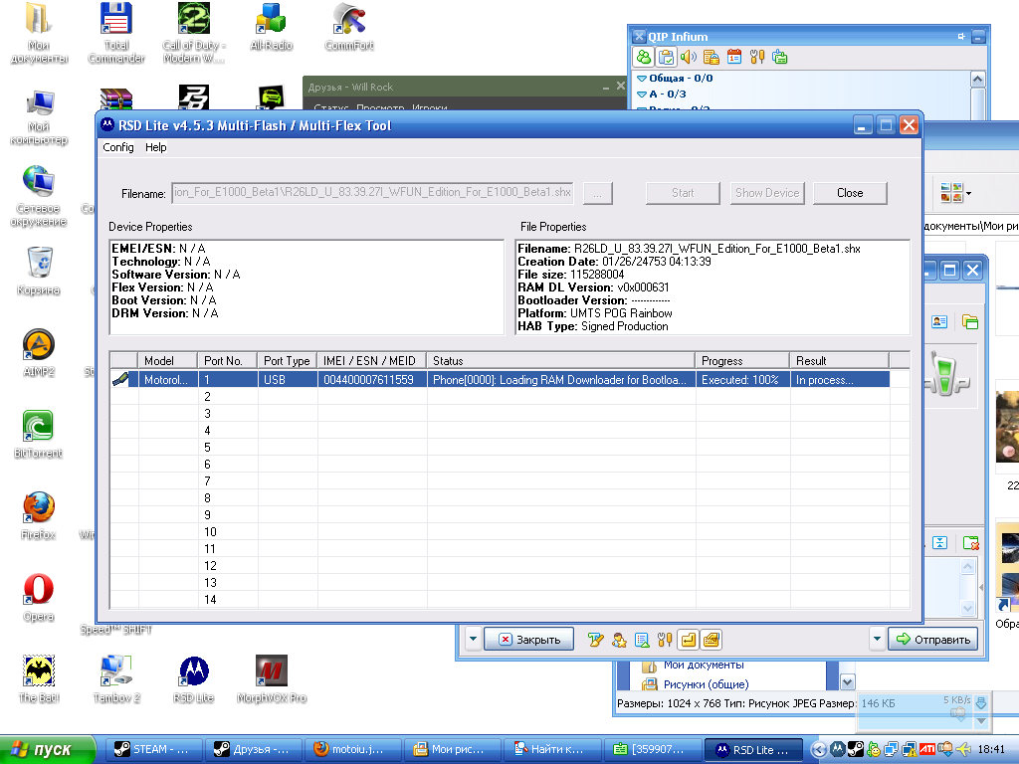Click the privacy lock list icon in QIP
Viewport: 1019px width, 764px height.
[x=711, y=57]
